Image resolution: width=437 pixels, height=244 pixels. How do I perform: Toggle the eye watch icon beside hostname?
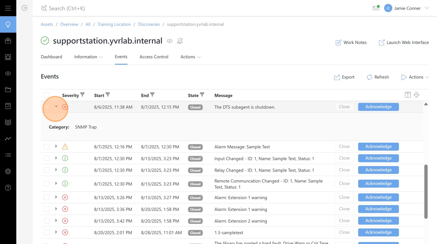pyautogui.click(x=170, y=41)
